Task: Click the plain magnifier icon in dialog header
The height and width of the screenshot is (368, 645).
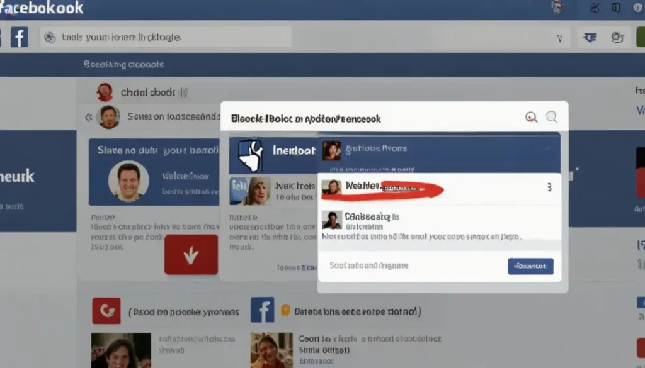Action: click(x=551, y=117)
